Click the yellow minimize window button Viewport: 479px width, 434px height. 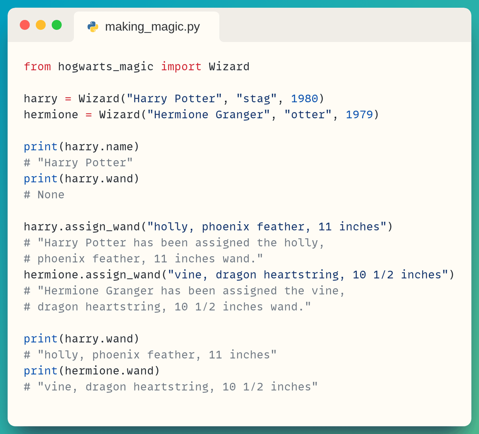(41, 25)
